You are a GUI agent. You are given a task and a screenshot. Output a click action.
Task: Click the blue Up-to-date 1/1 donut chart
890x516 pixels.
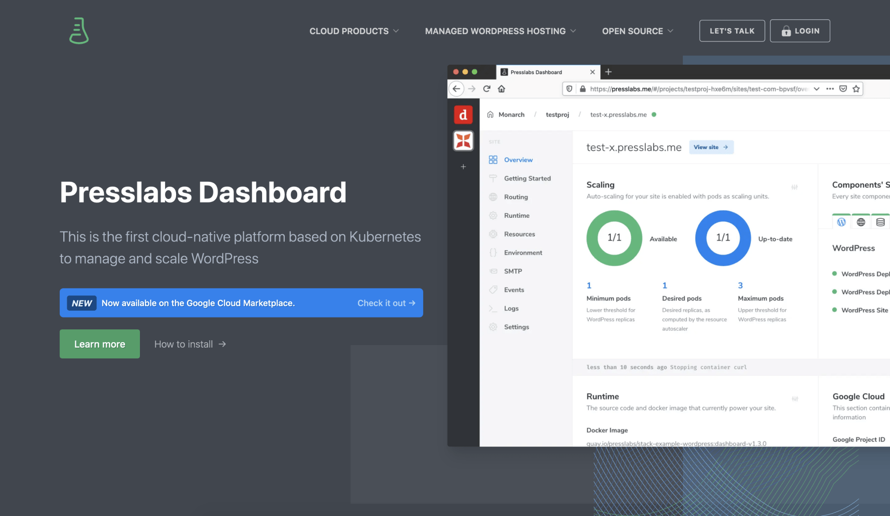click(x=723, y=238)
